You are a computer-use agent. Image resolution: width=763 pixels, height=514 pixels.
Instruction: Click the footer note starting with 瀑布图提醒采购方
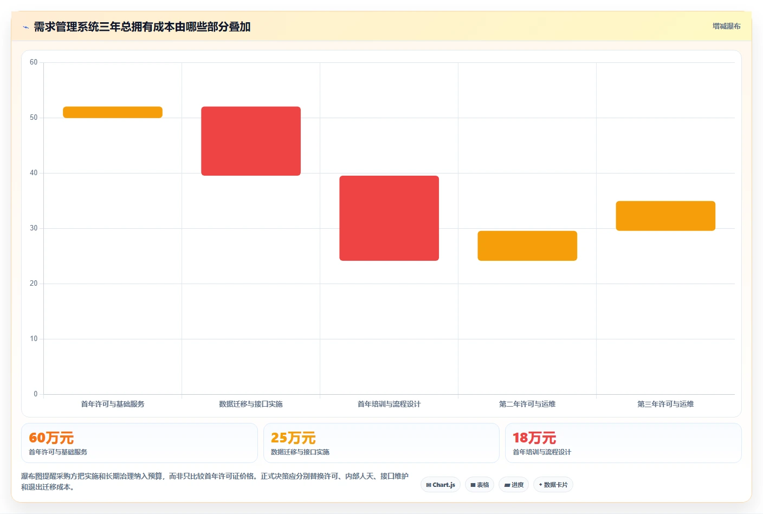tap(215, 481)
